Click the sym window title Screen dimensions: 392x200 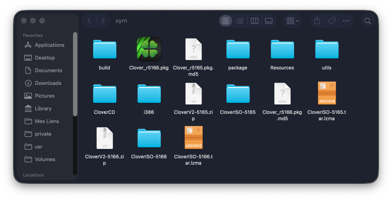pos(121,21)
